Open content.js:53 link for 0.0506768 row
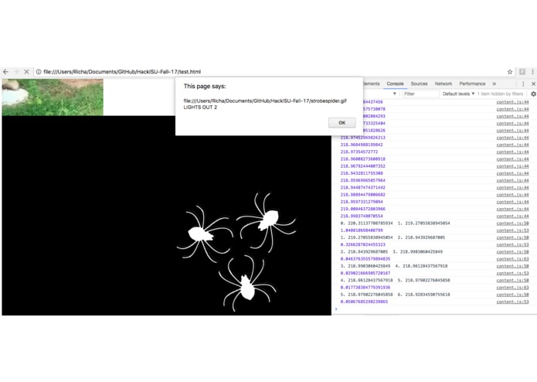This screenshot has height=382, width=537. tap(512, 302)
